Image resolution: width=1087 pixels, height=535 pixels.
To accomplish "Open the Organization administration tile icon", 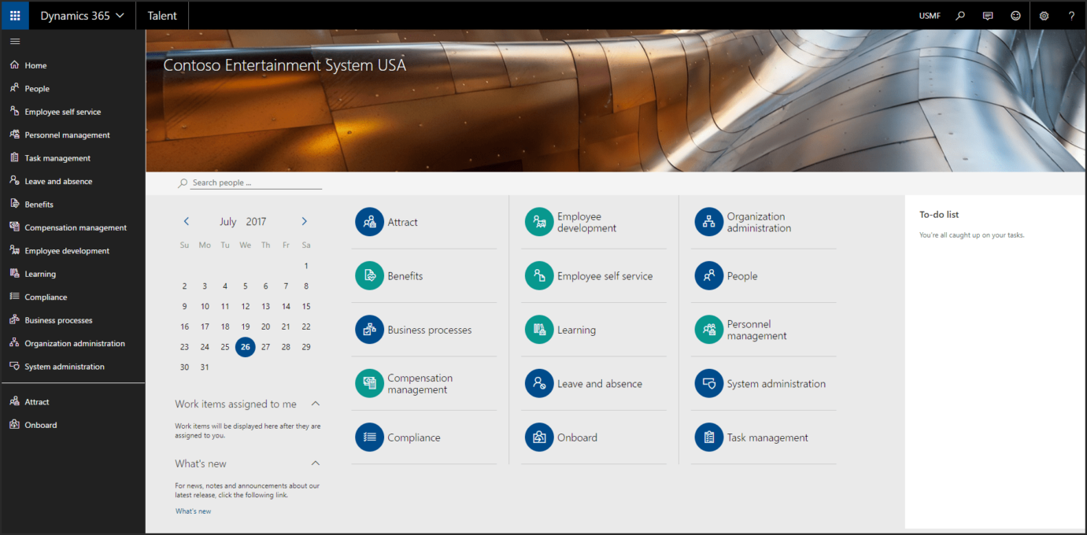I will [709, 222].
